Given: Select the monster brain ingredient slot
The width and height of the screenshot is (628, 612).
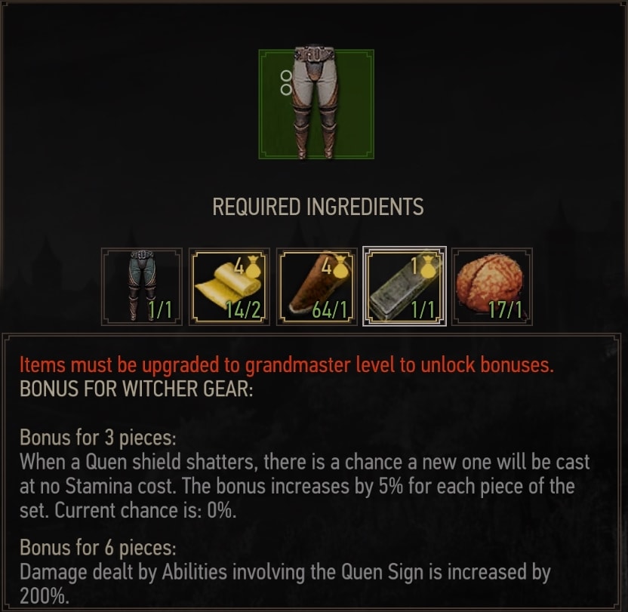Looking at the screenshot, I should pos(492,286).
